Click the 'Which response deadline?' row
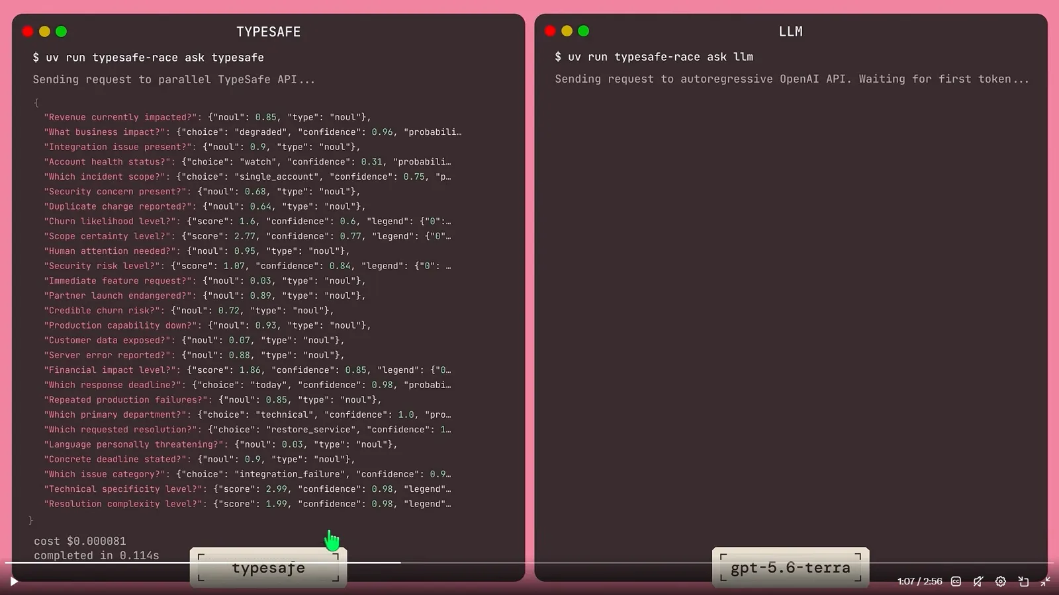The image size is (1059, 595). pos(248,385)
